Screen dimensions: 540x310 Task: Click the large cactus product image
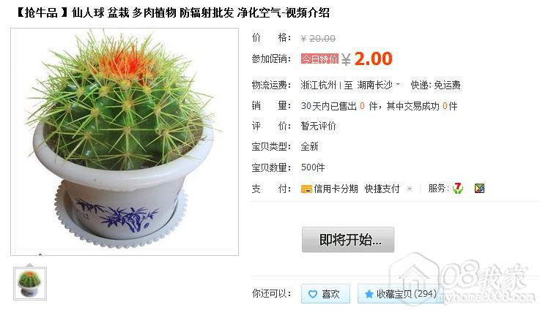coord(125,142)
